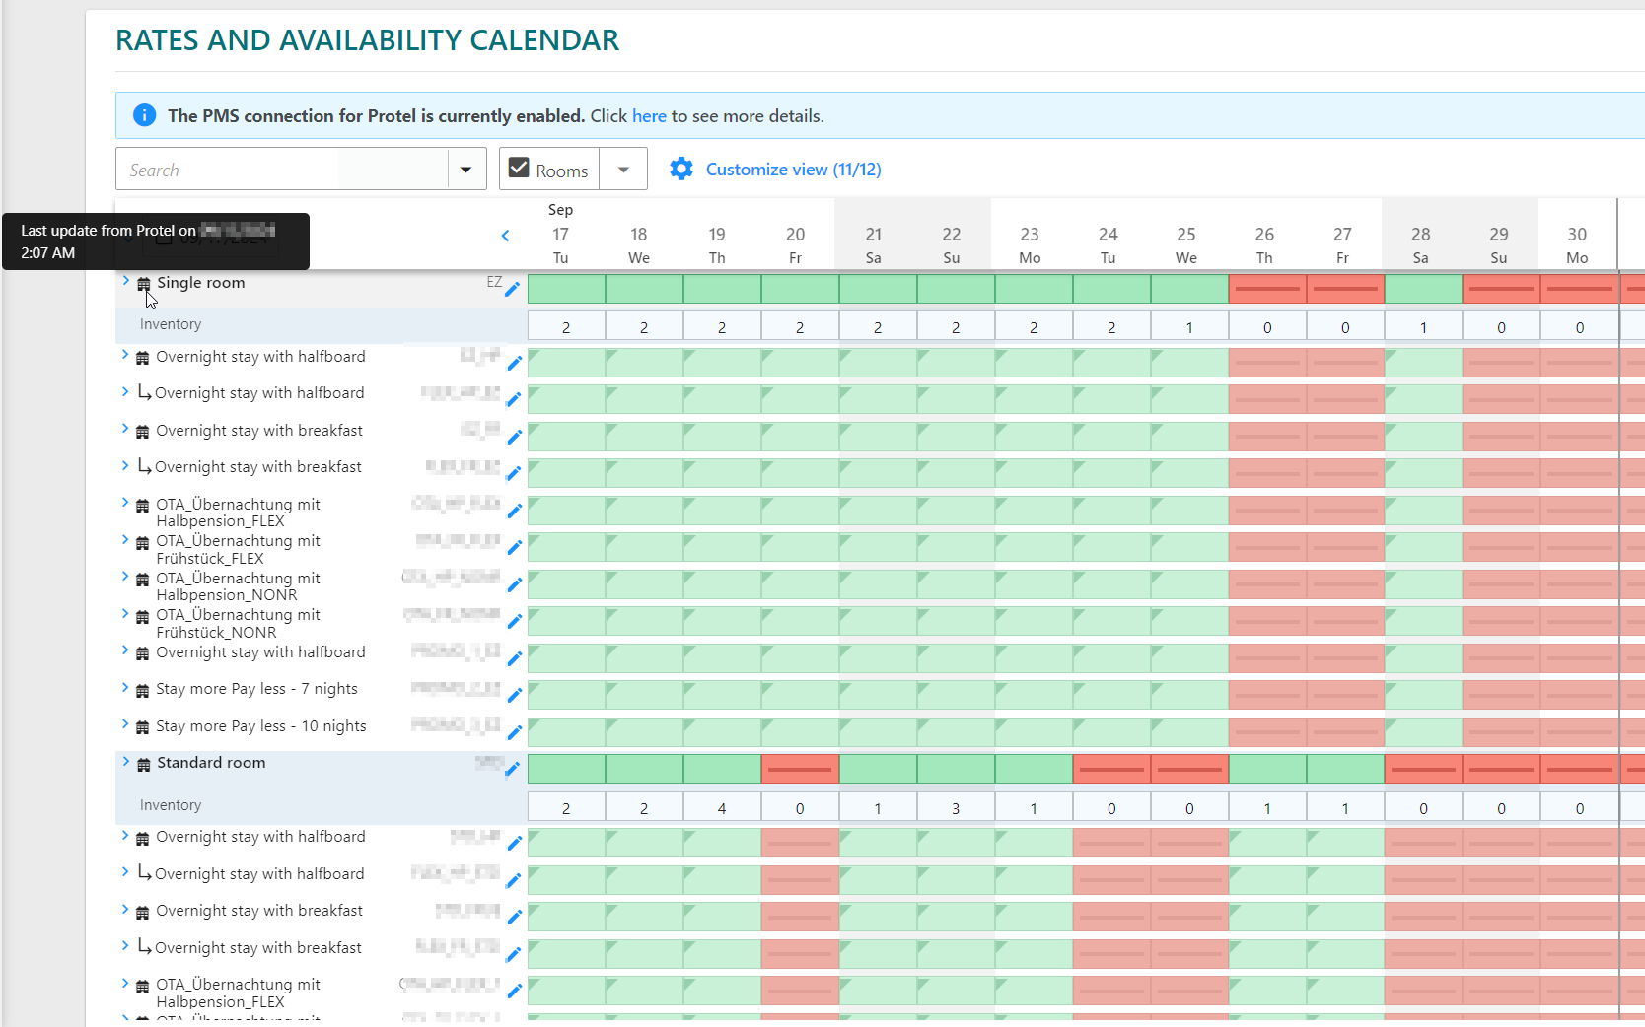Click the blue info icon in PMS banner
The image size is (1645, 1027).
pos(144,115)
